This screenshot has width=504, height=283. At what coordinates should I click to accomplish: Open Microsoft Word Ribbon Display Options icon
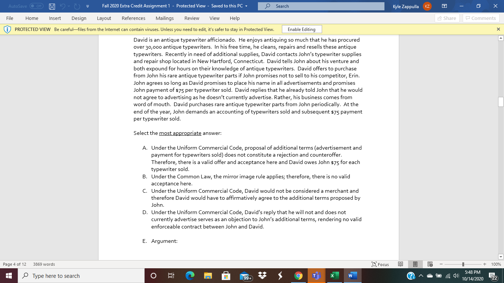tap(445, 6)
